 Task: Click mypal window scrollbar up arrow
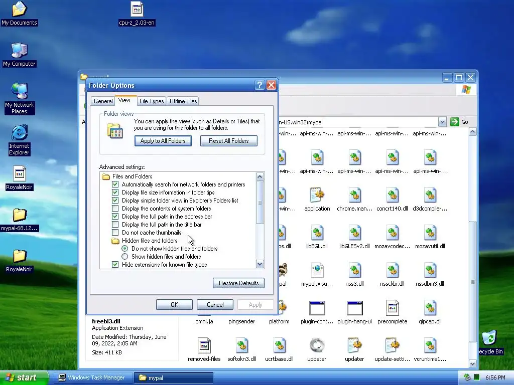[472, 132]
